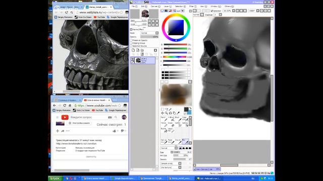
Task: Choose the Magic Wand tool
Action: tap(170, 110)
